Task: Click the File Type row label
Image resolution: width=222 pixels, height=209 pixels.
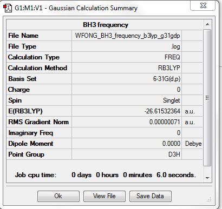Action: tap(22, 46)
